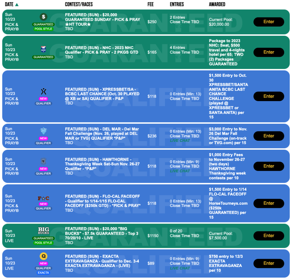Enter the $1150 Big Bucks Live contest
This screenshot has height=279, width=292.
tap(269, 236)
